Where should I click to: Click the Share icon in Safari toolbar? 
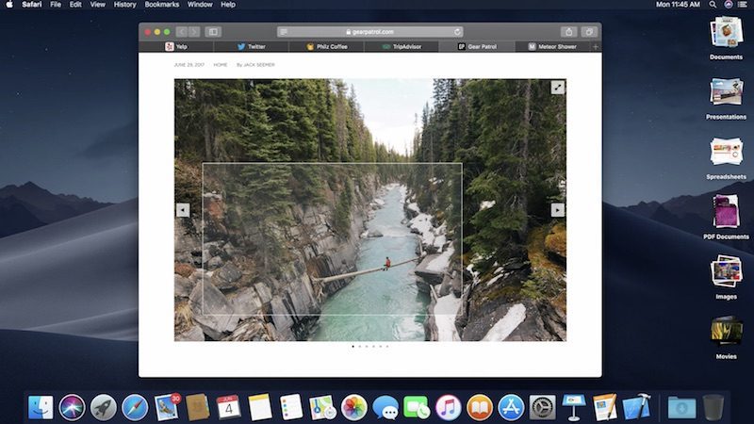[x=568, y=31]
